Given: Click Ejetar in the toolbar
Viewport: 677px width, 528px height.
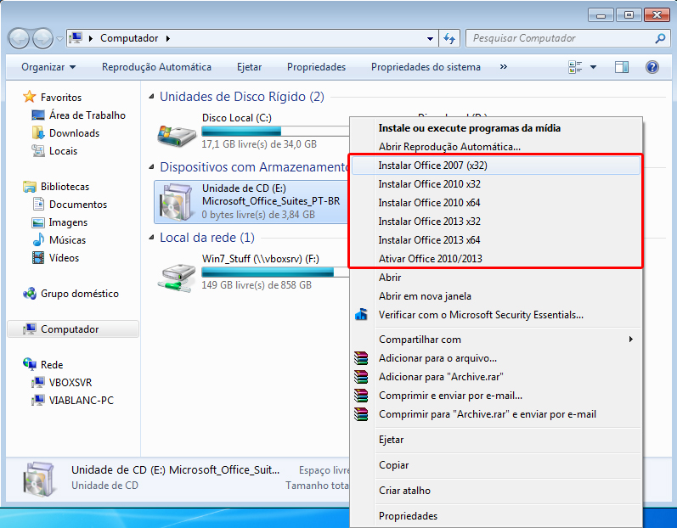Looking at the screenshot, I should click(249, 67).
